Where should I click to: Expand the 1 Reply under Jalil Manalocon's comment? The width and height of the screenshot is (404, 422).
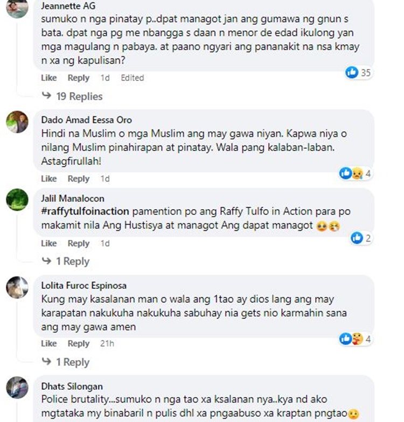tap(66, 261)
